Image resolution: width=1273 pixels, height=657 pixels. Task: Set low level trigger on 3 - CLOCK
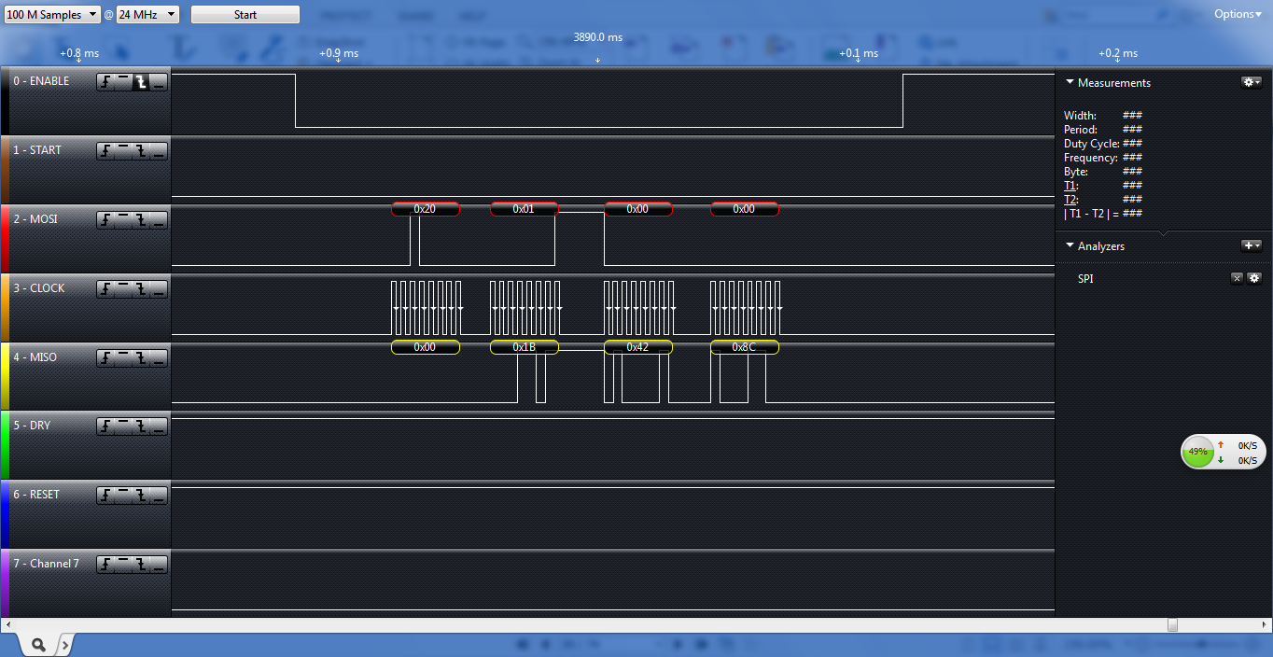coord(159,288)
